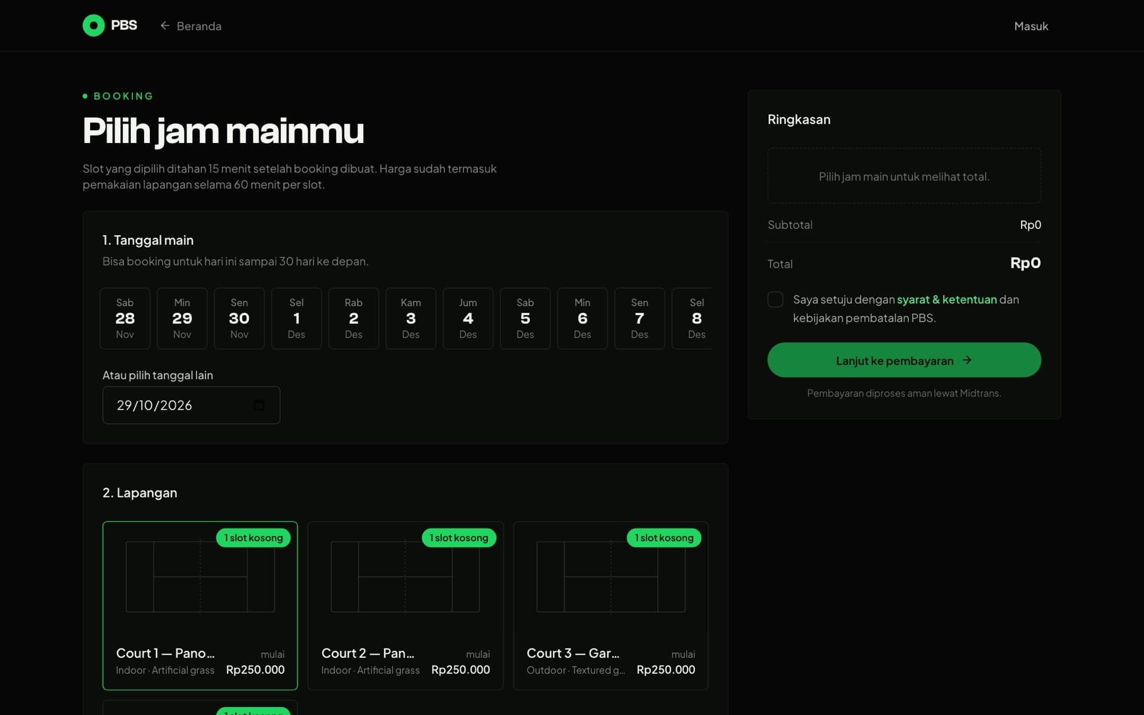The height and width of the screenshot is (715, 1144).
Task: Select the Court 2 — Pan... card
Action: (406, 605)
